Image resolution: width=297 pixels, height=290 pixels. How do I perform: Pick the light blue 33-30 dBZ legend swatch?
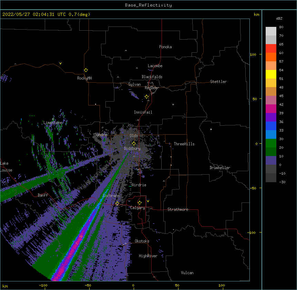pos(271,135)
